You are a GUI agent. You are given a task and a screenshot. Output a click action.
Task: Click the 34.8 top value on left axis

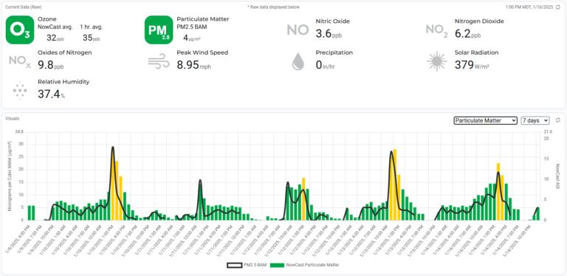19,132
